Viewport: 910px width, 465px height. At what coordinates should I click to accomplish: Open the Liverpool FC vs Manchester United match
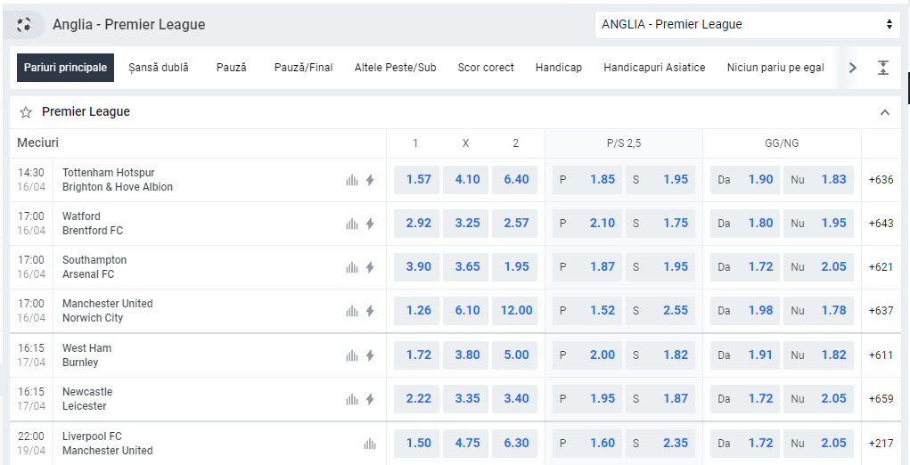click(107, 444)
